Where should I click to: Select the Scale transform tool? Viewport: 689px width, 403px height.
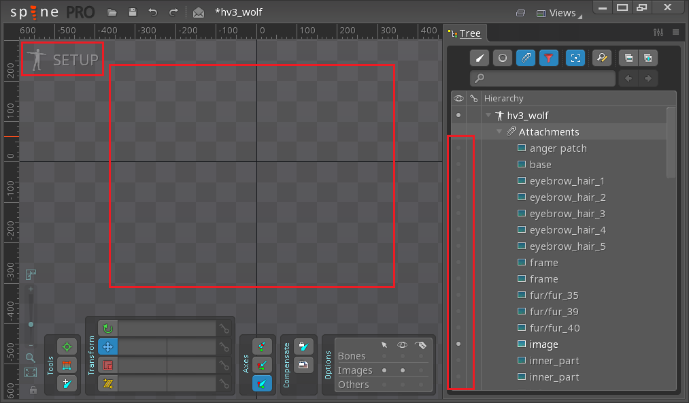(x=107, y=366)
